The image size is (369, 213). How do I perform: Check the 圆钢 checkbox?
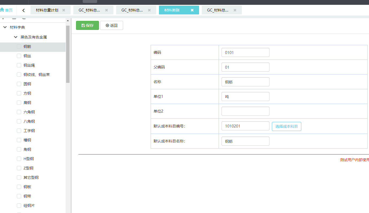point(19,84)
